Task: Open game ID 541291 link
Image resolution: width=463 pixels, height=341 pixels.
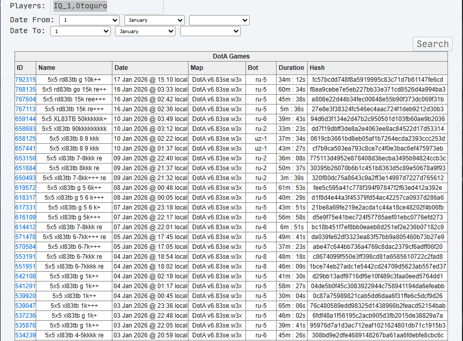Action: [x=25, y=286]
